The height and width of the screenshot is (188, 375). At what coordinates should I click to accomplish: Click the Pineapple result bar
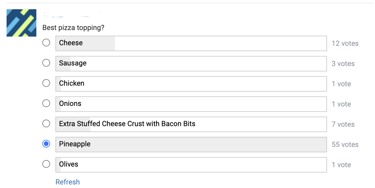point(191,145)
